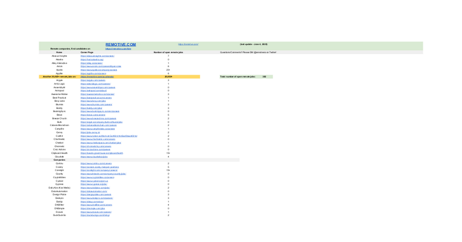
Task: Open the Alley Interactive career page link
Action: [92, 63]
